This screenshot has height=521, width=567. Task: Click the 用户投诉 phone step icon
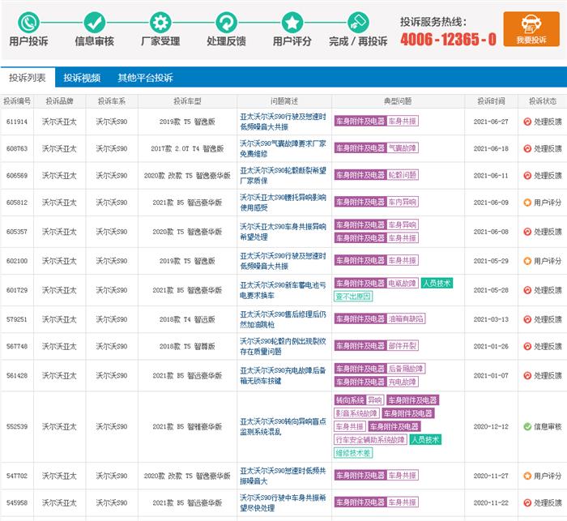(x=28, y=23)
